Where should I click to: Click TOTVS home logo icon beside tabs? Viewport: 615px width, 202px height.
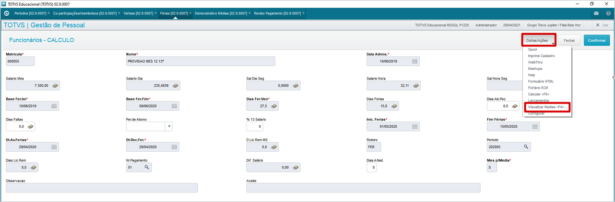(7, 13)
